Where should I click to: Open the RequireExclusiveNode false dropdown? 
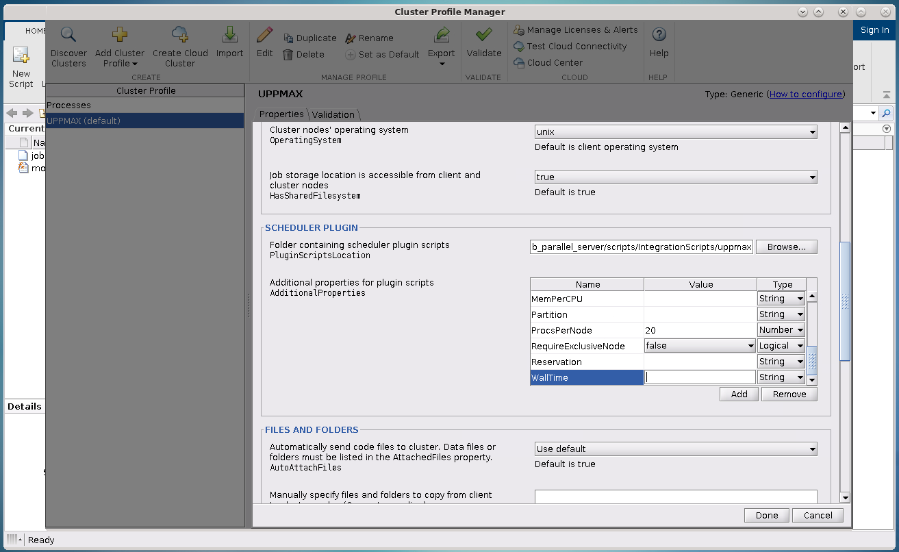click(x=699, y=346)
